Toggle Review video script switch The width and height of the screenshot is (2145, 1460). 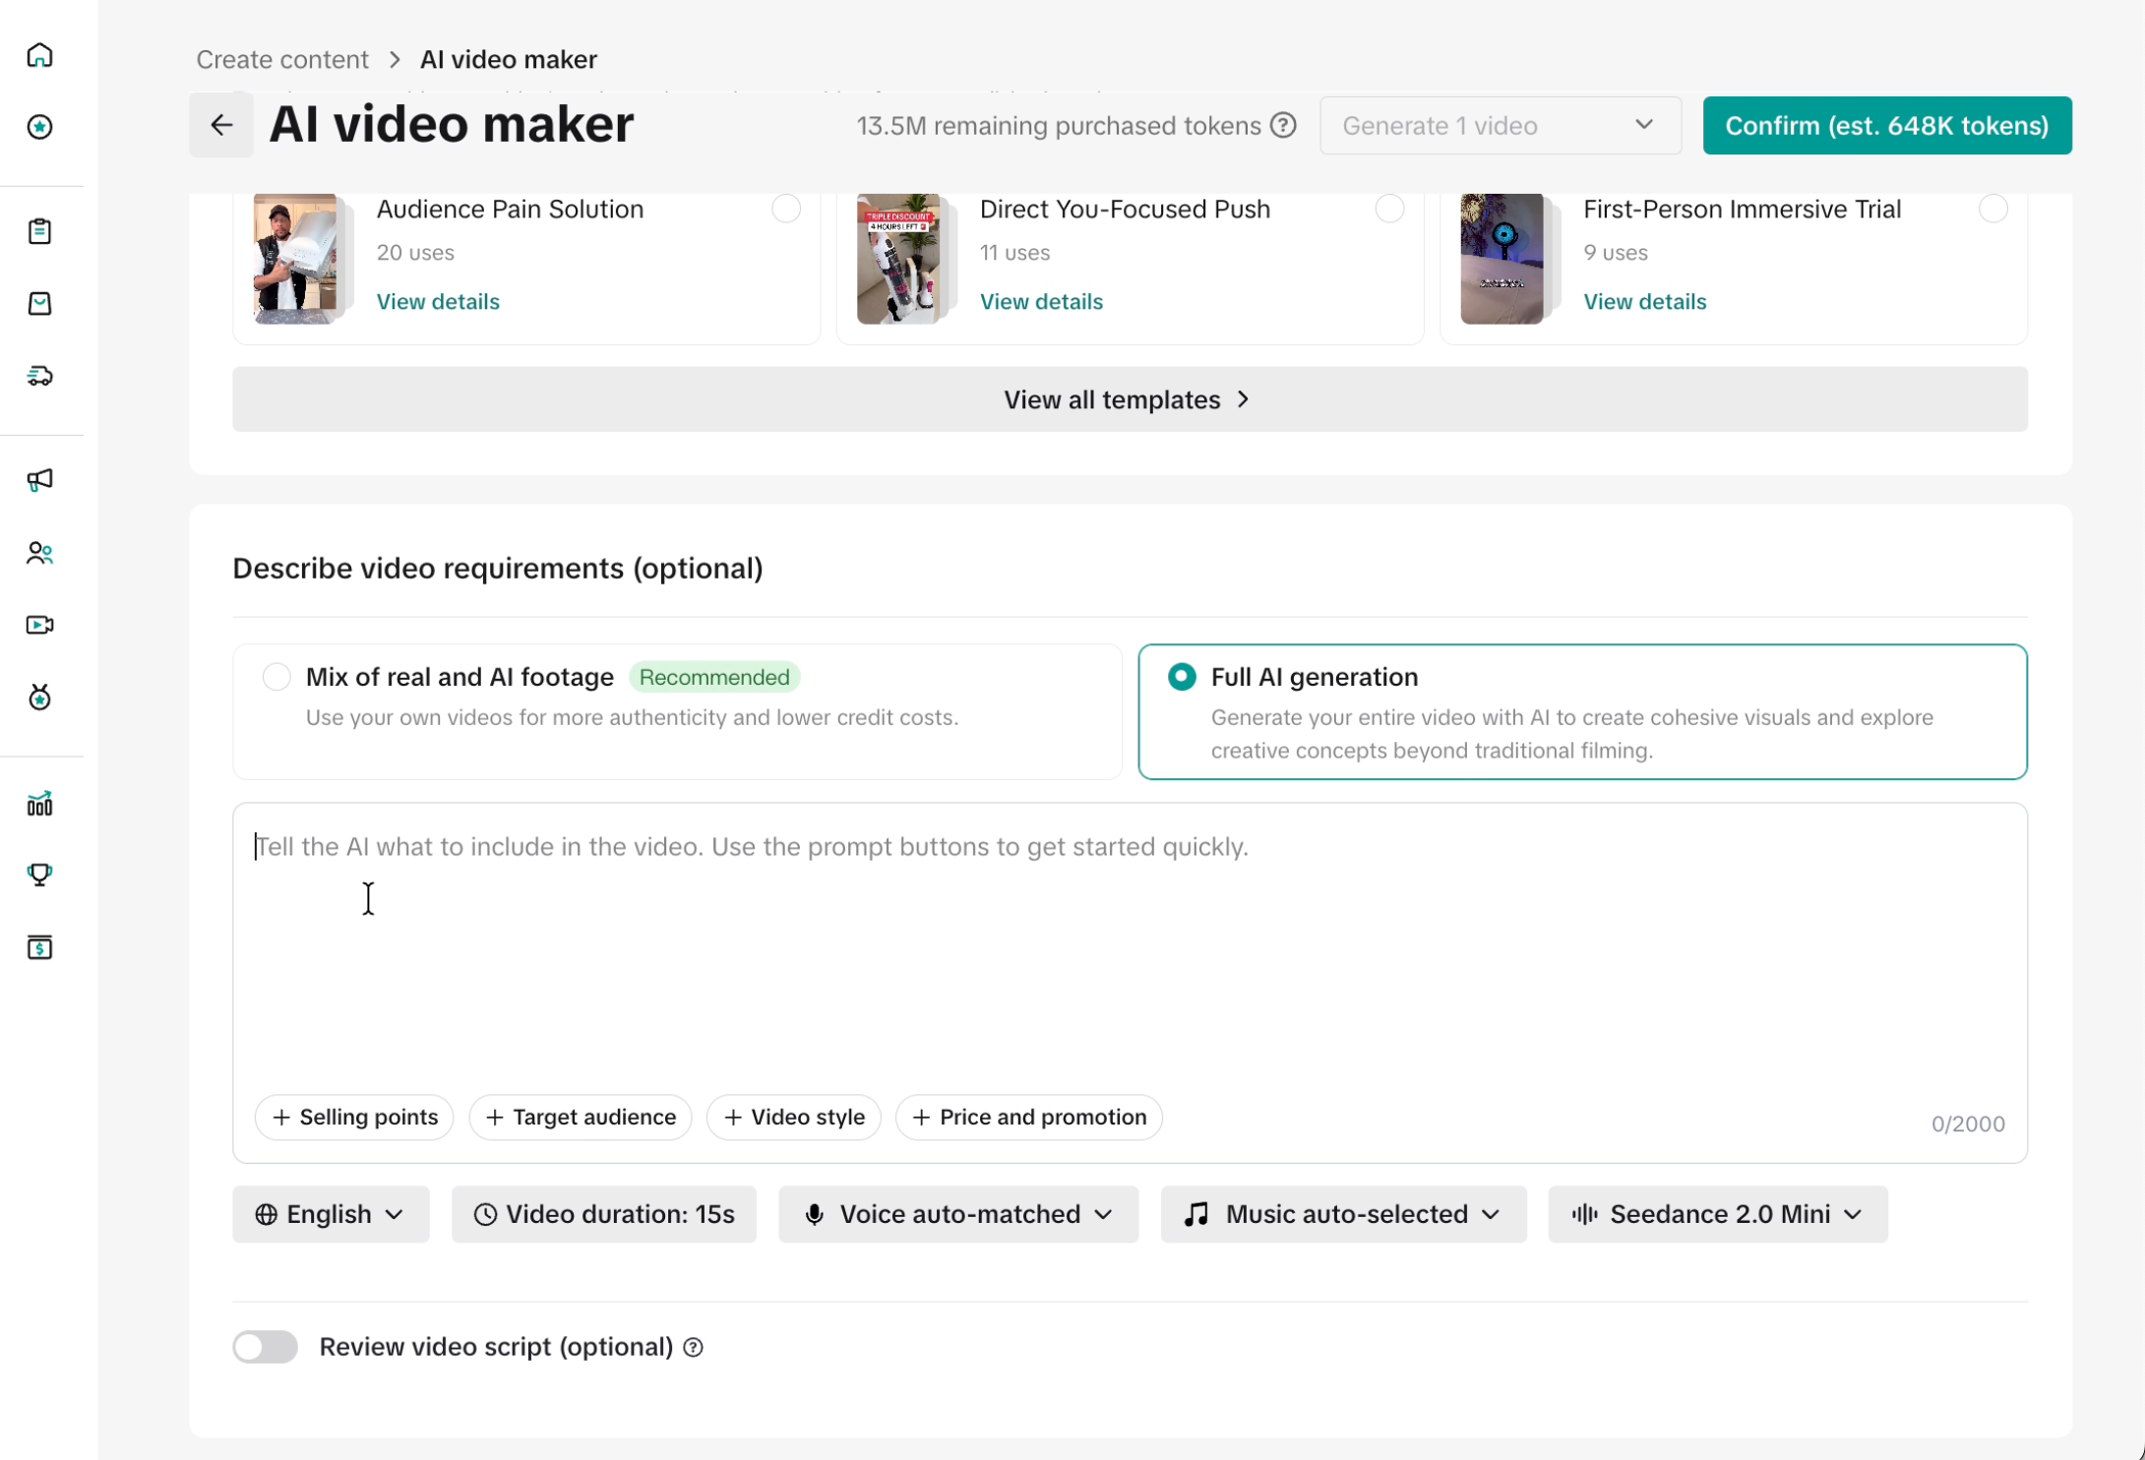(265, 1347)
